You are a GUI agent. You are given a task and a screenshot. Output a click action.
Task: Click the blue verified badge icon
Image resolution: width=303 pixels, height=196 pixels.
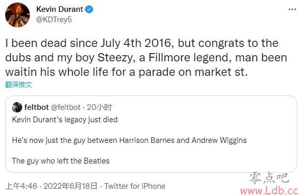point(89,9)
